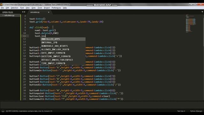This screenshot has width=204, height=115.
Task: Click the previous tab left arrow
Action: (23, 12)
